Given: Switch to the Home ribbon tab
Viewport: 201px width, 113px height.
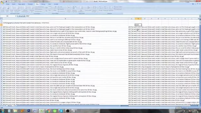Looking at the screenshot, I should click(8, 4).
